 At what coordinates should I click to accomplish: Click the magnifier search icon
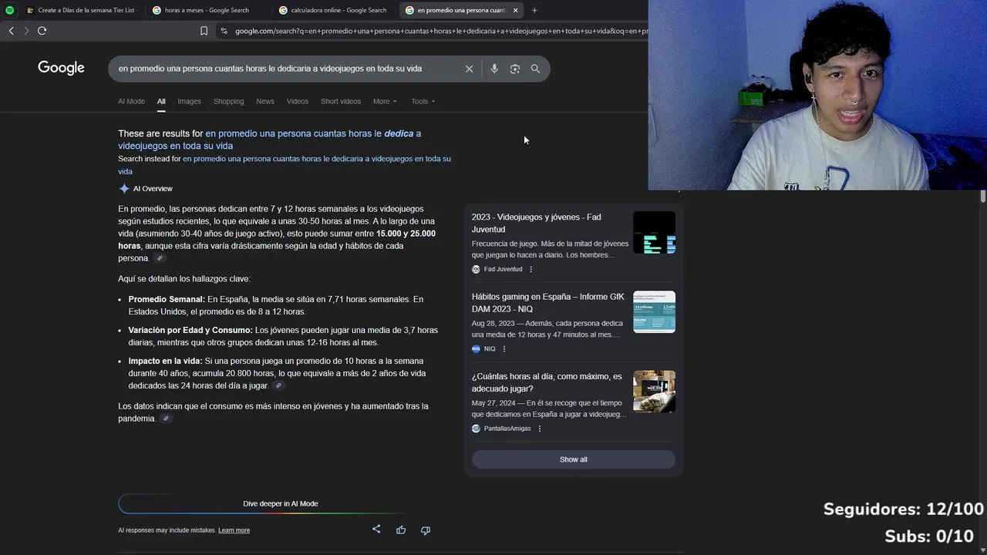tap(535, 69)
